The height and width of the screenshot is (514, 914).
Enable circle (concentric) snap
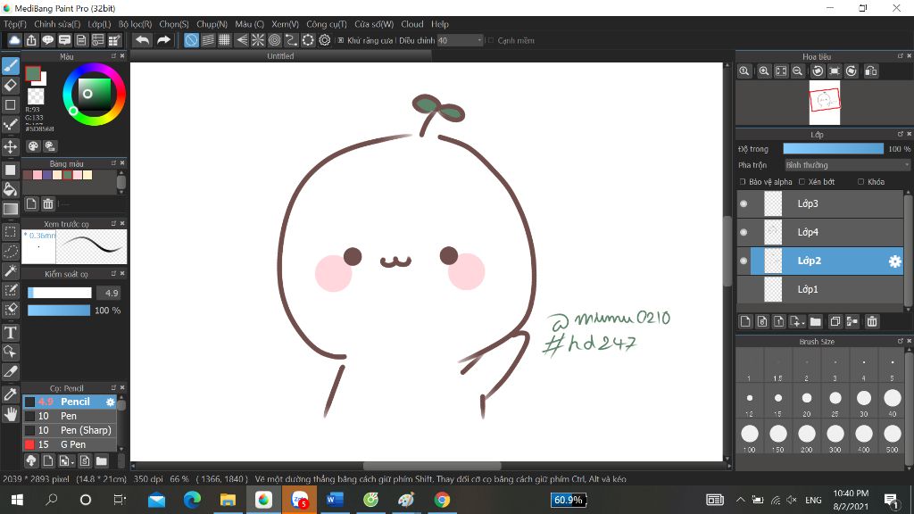275,40
